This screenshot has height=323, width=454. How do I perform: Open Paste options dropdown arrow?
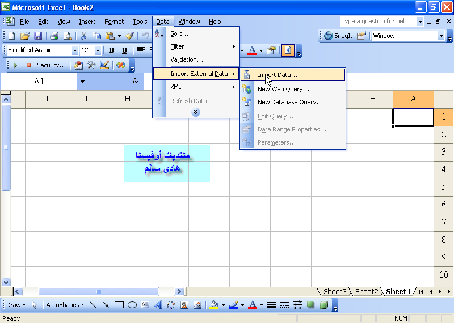tap(119, 36)
